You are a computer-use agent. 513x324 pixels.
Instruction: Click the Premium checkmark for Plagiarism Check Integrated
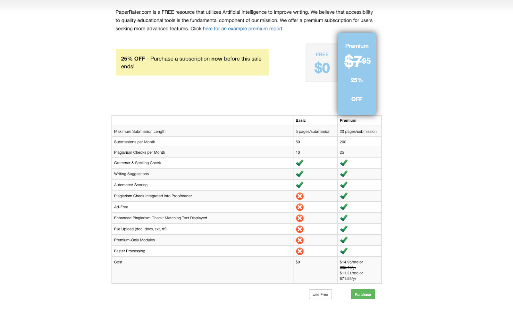(x=344, y=196)
